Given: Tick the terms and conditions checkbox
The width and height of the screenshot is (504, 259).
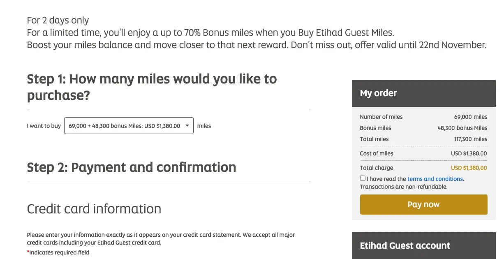Looking at the screenshot, I should click(x=363, y=178).
